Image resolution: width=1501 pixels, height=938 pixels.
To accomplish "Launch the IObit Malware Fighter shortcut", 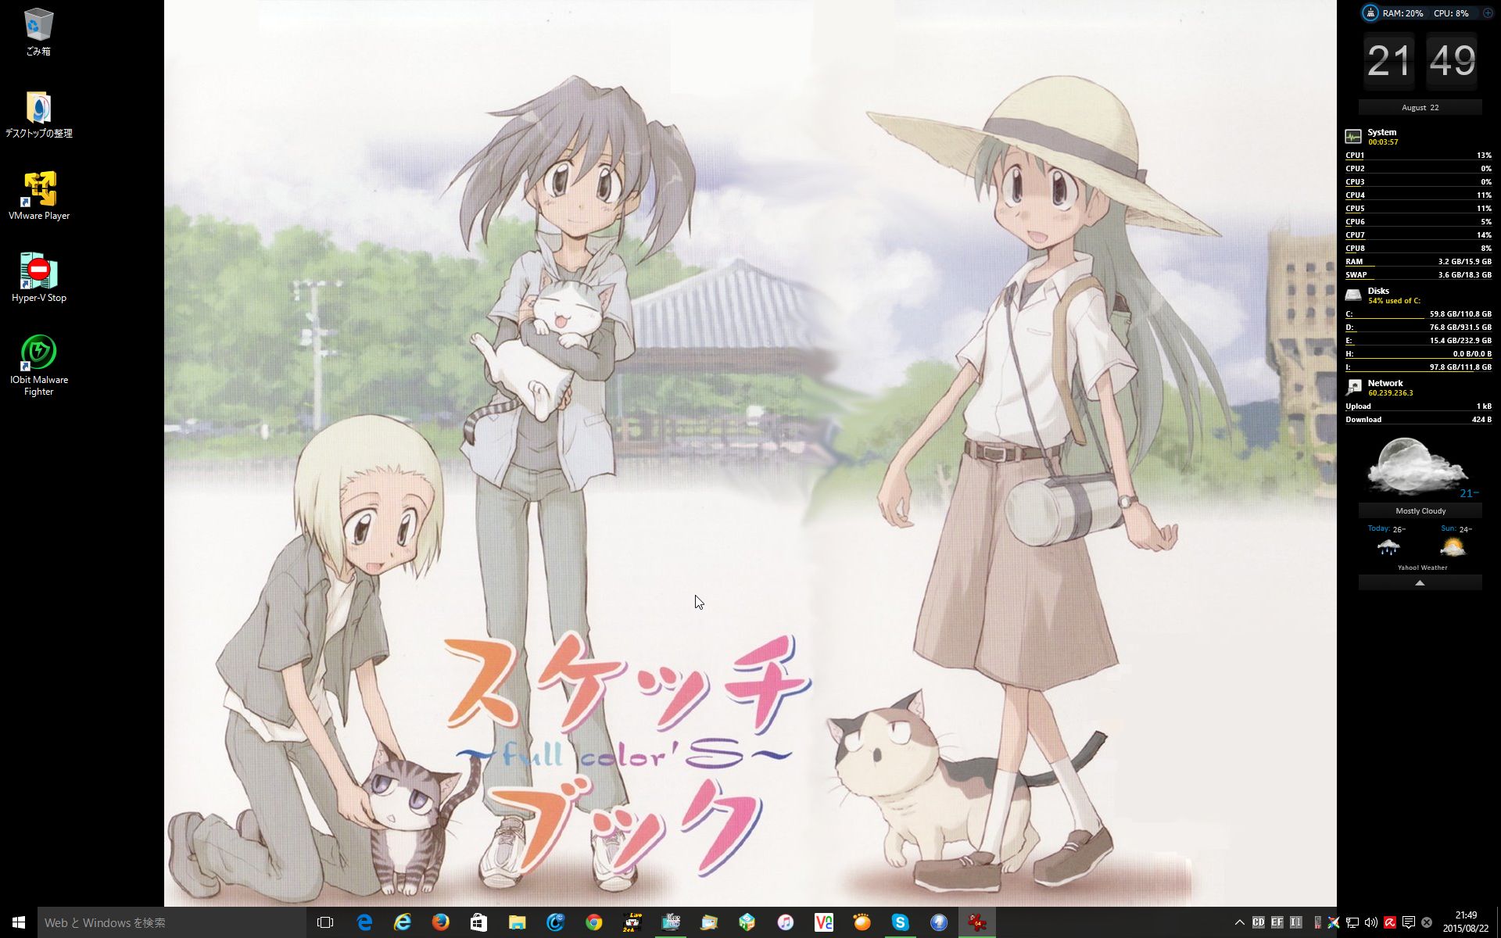I will click(38, 365).
